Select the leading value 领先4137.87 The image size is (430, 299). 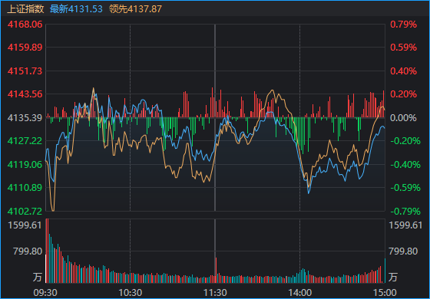[135, 8]
